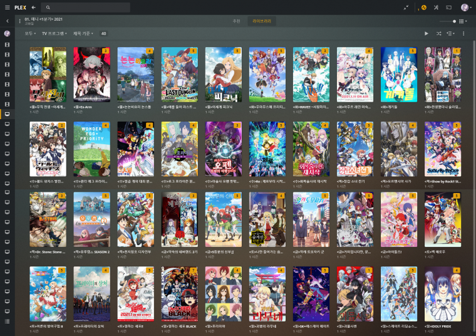The width and height of the screenshot is (476, 336).
Task: Open the add-to-playlist dropdown
Action: click(450, 33)
